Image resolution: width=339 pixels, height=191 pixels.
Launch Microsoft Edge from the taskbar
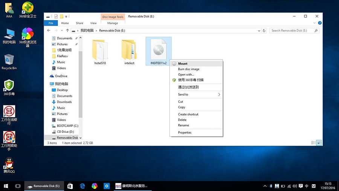(x=82, y=186)
